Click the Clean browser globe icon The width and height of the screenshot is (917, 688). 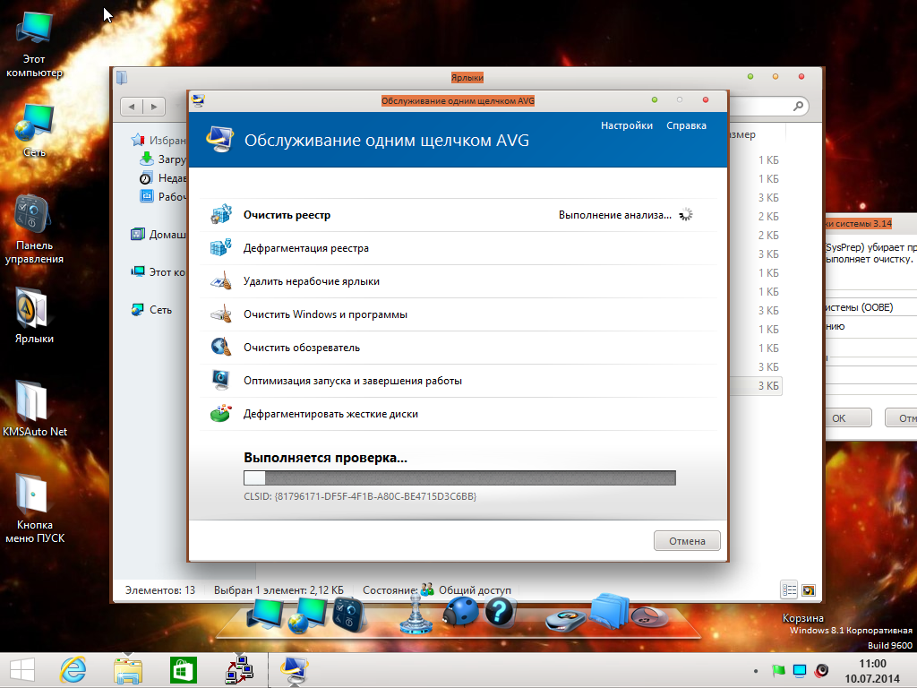221,347
